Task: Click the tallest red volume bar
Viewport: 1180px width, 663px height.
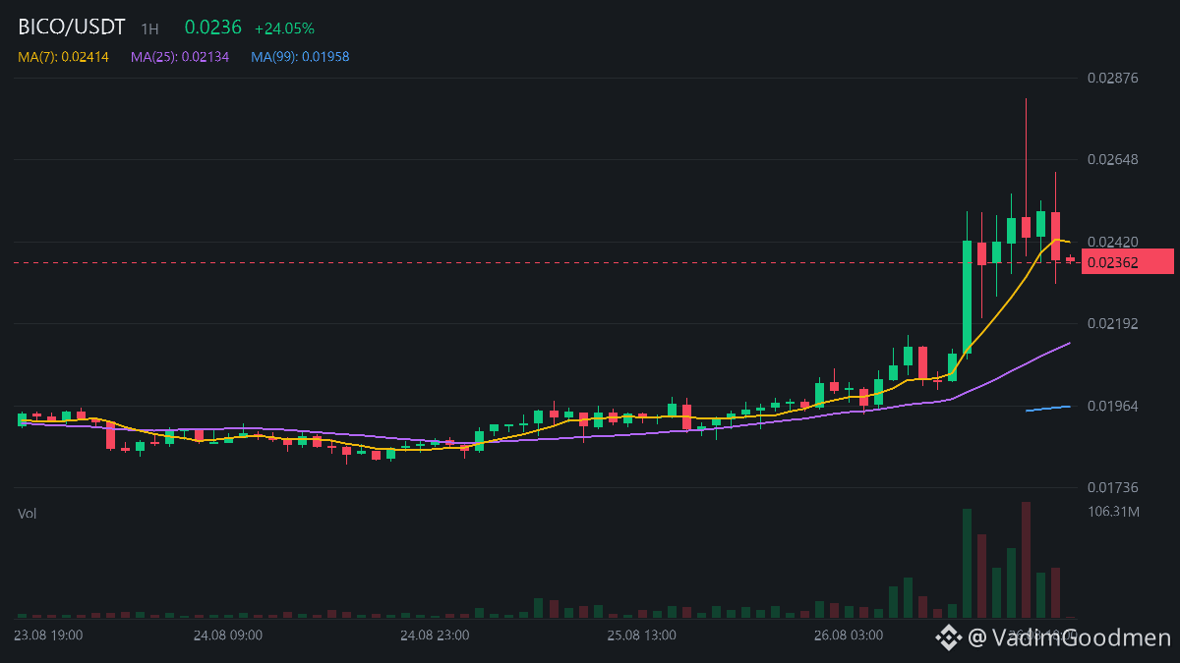Action: 1026,560
